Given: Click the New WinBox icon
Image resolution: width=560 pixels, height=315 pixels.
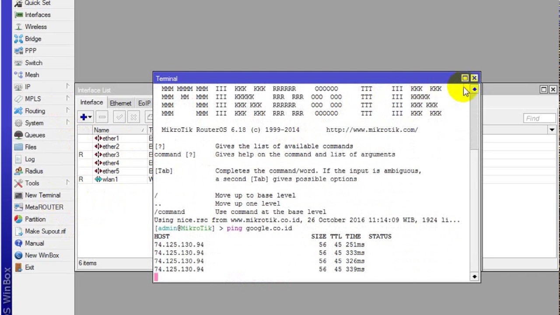Looking at the screenshot, I should pos(18,255).
